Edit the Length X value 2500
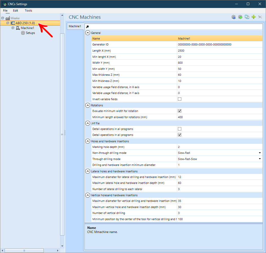Screen dimensions: 266x253 tap(220, 51)
